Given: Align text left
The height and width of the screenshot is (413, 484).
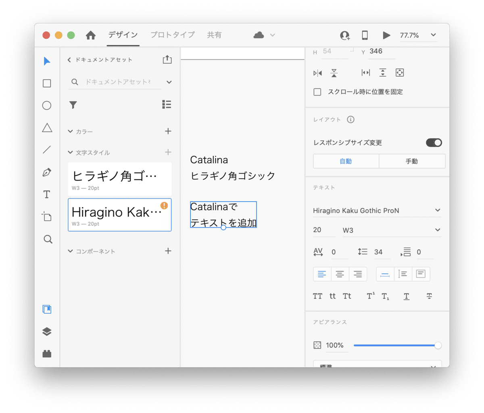Looking at the screenshot, I should [x=322, y=274].
